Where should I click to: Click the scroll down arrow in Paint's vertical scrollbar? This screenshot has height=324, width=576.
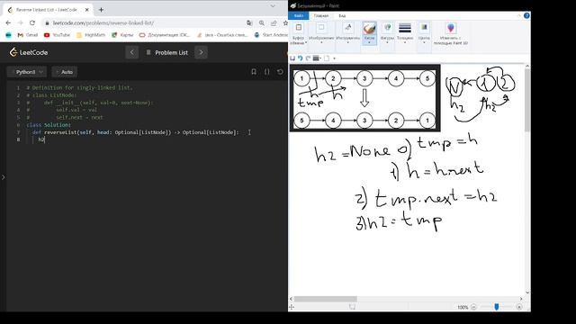coord(527,292)
